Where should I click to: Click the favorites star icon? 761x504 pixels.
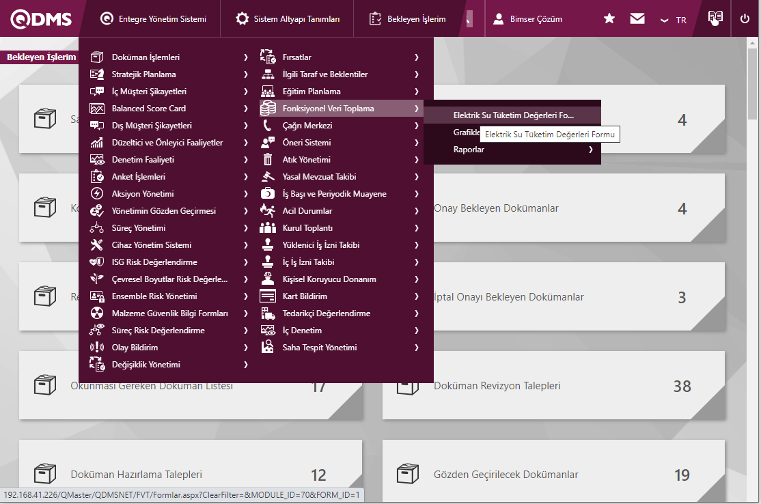click(x=609, y=19)
